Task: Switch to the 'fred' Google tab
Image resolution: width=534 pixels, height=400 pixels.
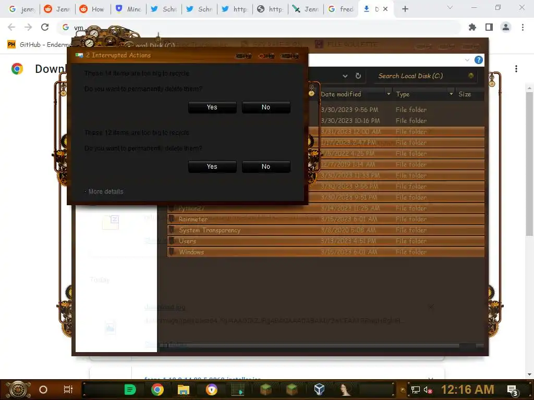Action: [341, 9]
